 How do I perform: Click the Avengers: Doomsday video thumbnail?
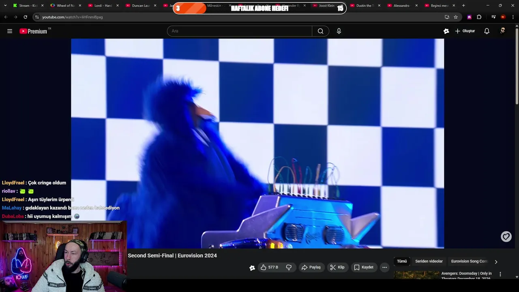(x=416, y=275)
